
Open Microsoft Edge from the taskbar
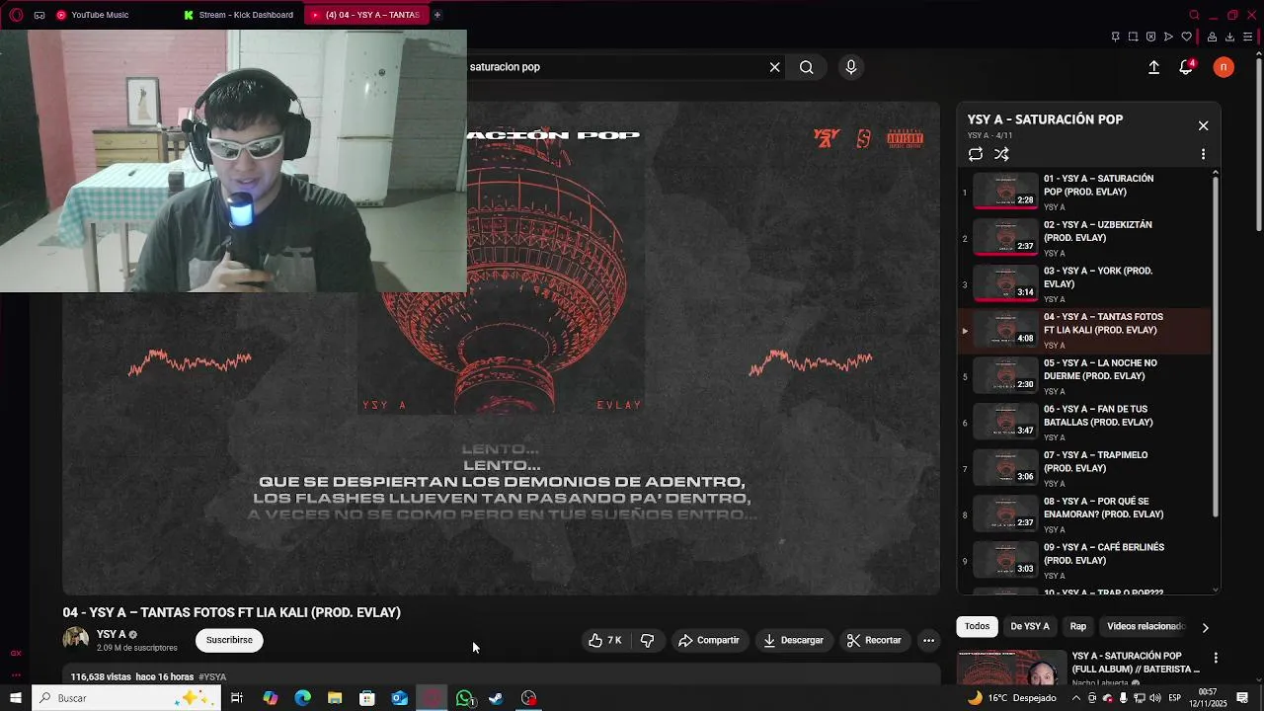(302, 698)
